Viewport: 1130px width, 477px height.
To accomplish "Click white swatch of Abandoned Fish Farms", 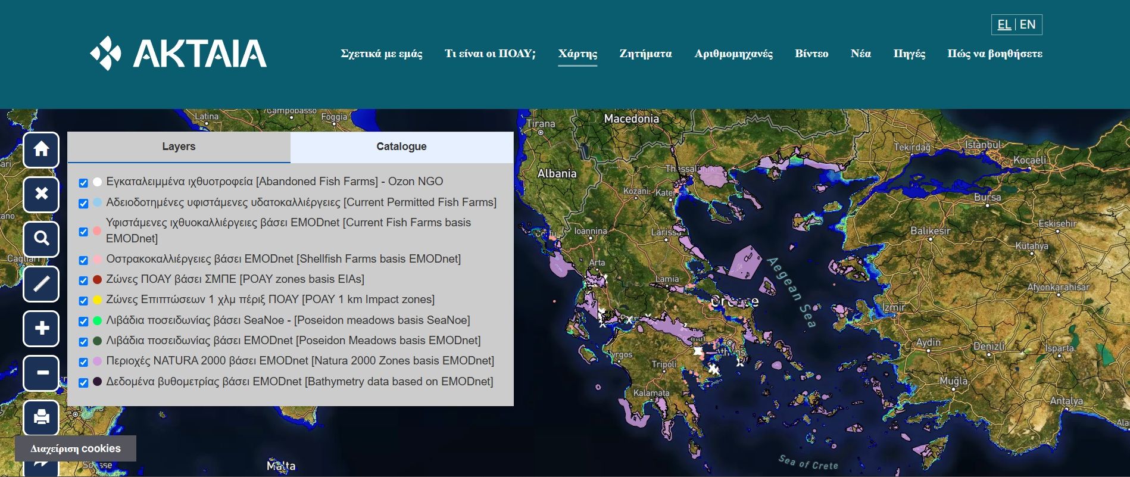I will (97, 182).
